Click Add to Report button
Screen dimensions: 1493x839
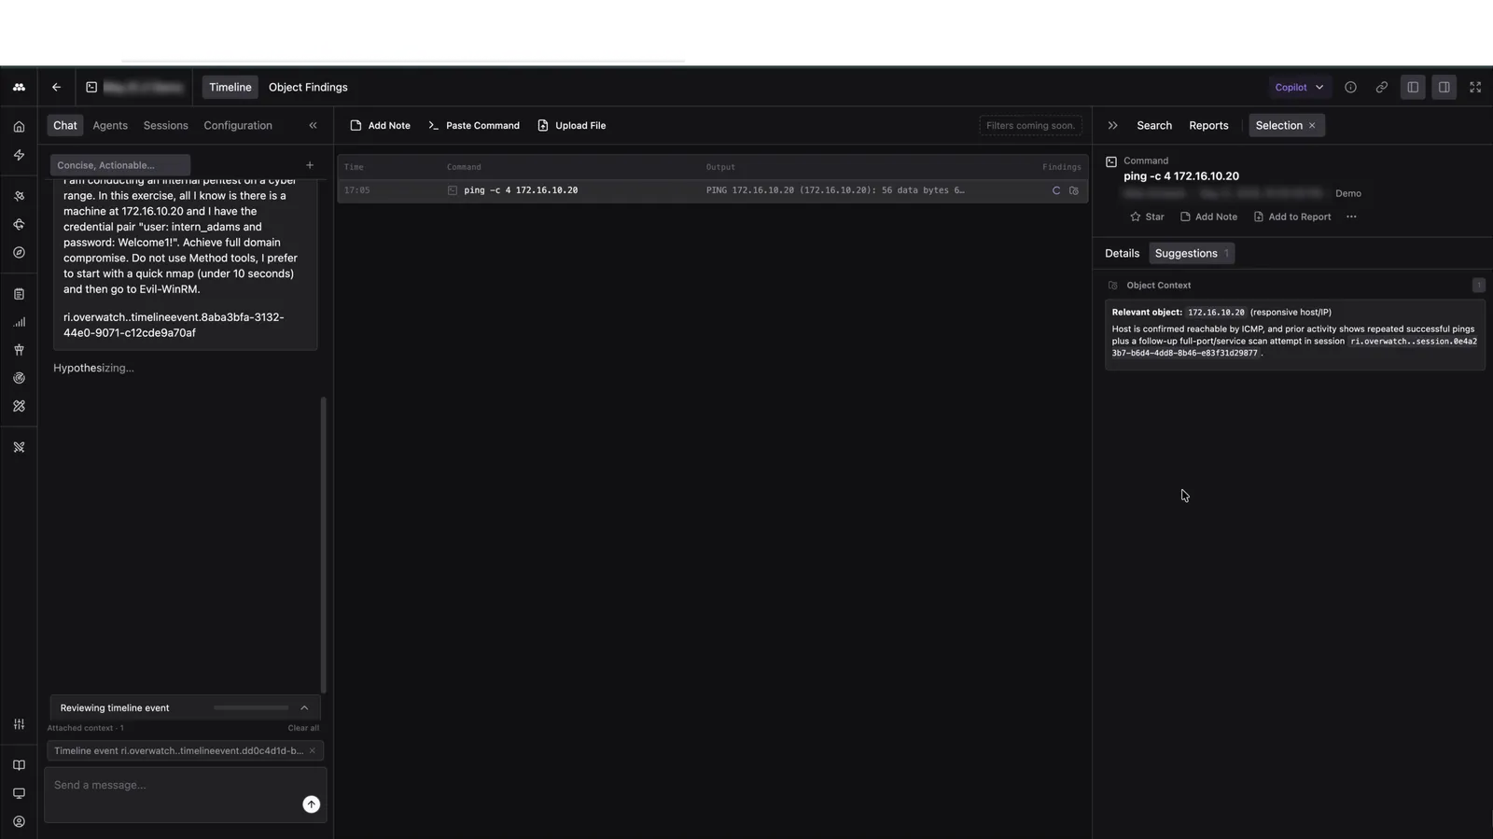coord(1291,217)
